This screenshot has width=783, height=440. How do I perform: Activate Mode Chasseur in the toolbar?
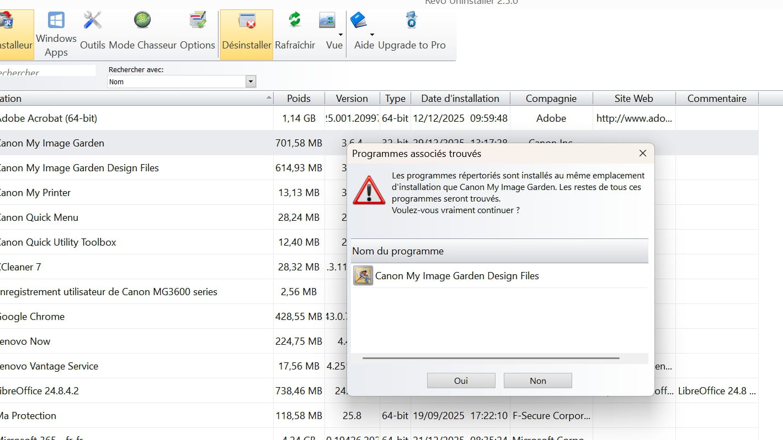[142, 34]
